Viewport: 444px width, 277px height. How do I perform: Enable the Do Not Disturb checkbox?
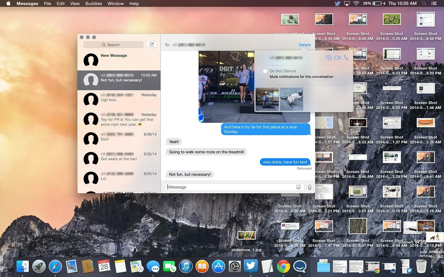265,71
